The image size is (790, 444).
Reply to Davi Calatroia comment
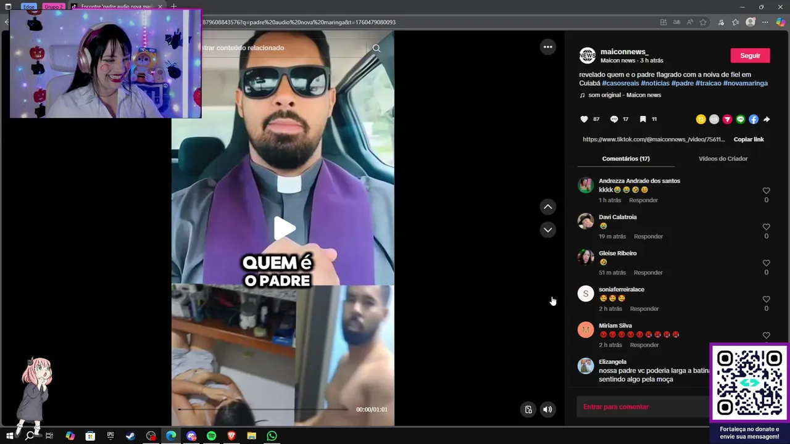(648, 237)
